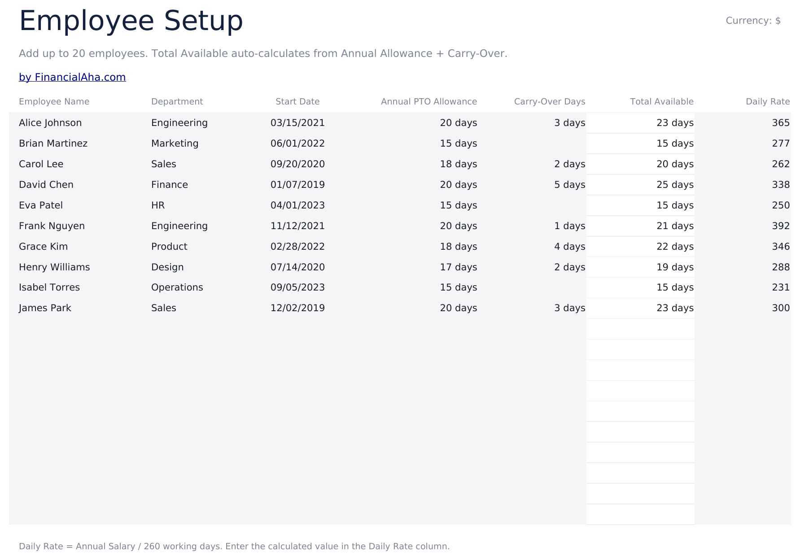Select daily rate 392
Viewport: 800px width, 560px height.
click(x=781, y=226)
